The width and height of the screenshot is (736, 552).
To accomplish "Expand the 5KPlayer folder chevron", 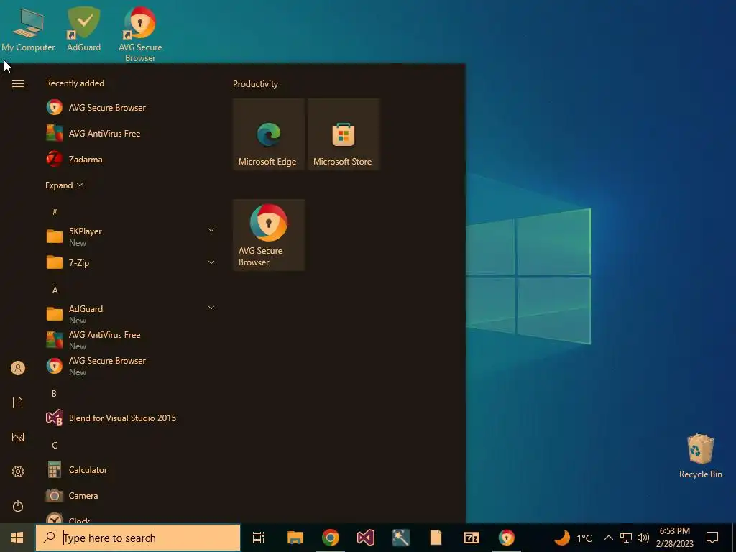I will click(x=211, y=230).
